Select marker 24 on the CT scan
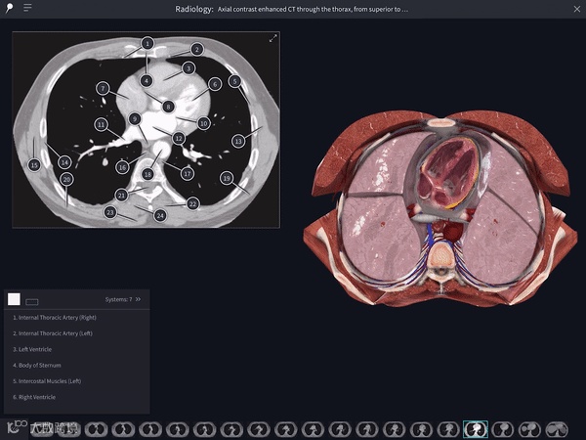 coord(160,215)
